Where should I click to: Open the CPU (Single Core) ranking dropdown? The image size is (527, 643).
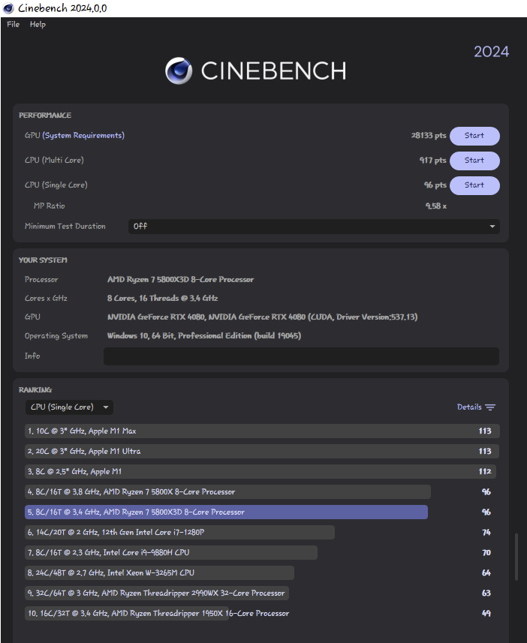[x=69, y=407]
